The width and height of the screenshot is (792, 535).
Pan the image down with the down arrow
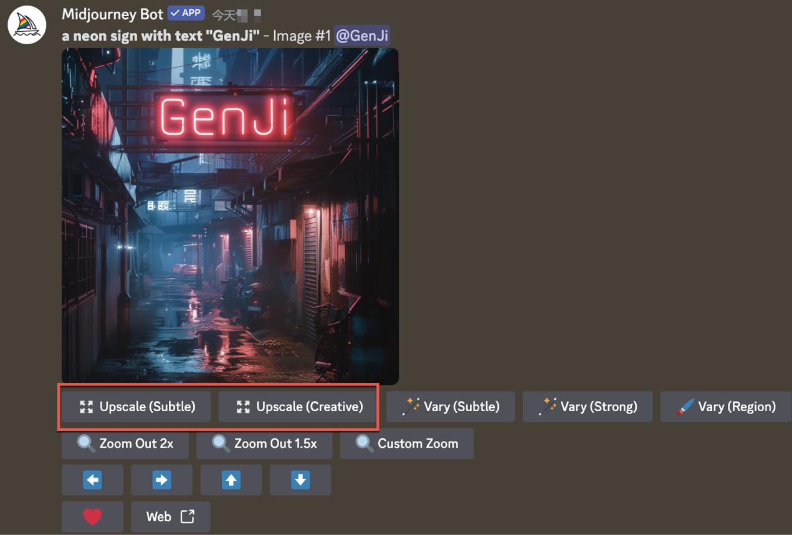pos(300,480)
